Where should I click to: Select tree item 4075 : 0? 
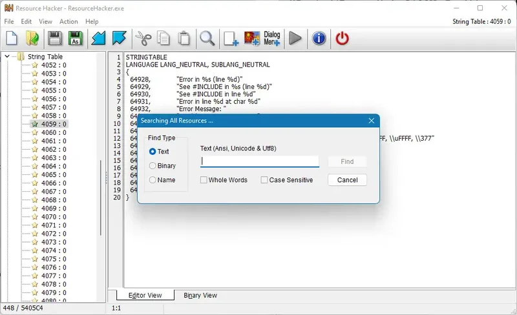tap(54, 259)
